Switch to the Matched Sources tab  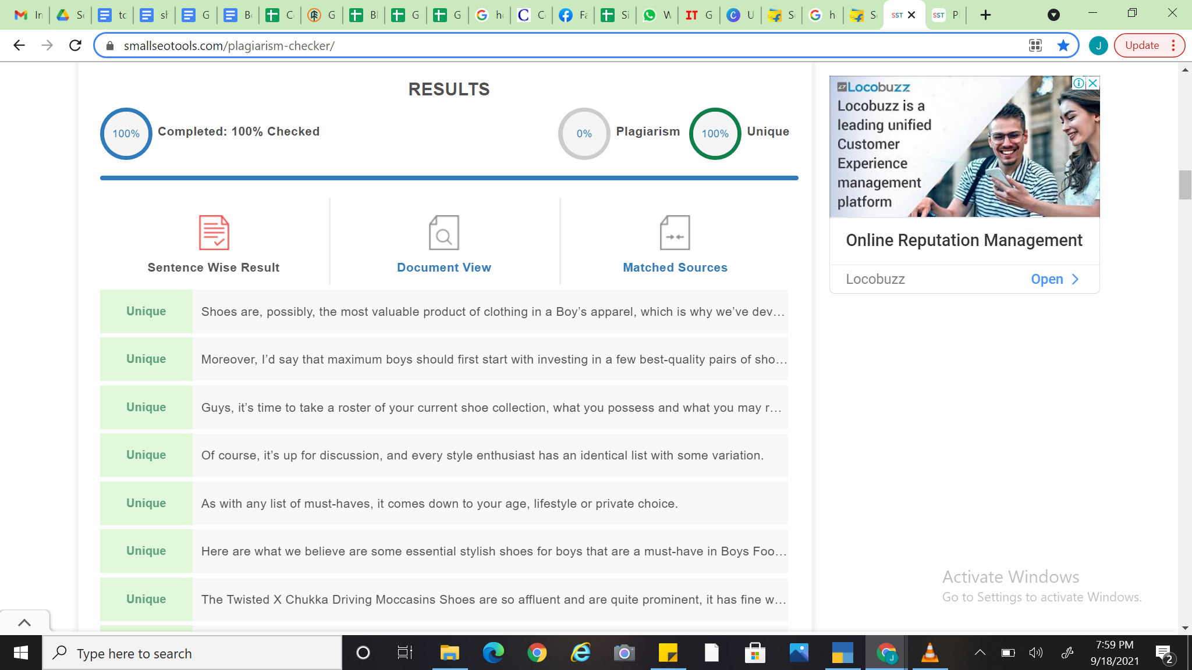pos(675,268)
